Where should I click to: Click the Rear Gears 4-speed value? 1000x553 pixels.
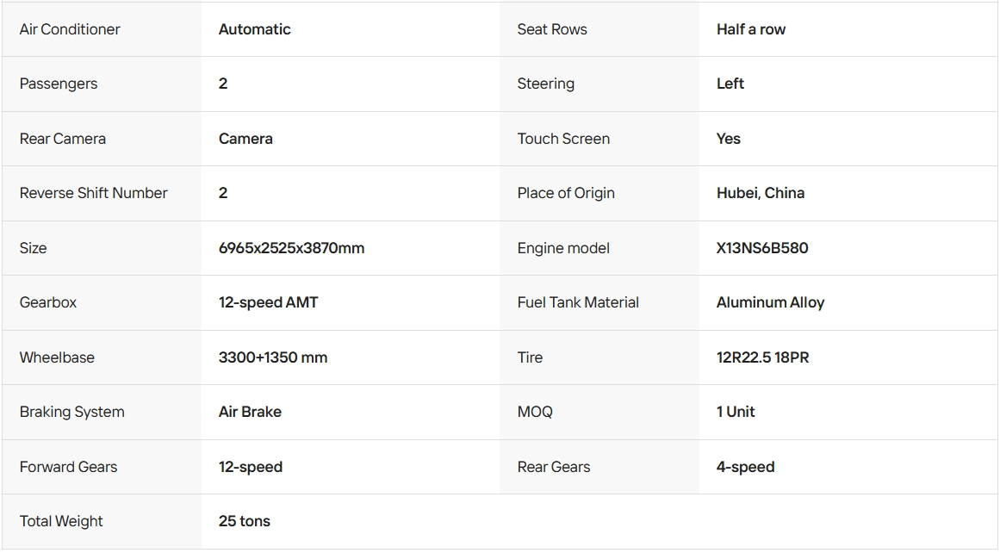(746, 467)
